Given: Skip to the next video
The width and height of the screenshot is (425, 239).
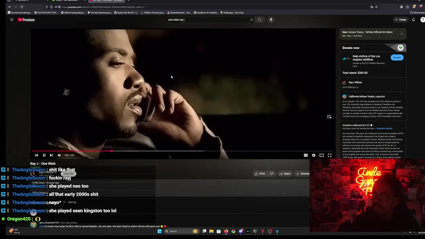Looking at the screenshot, I should click(x=51, y=155).
